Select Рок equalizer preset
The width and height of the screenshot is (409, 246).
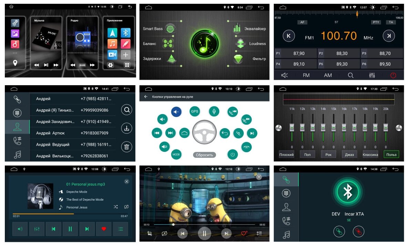pos(328,154)
